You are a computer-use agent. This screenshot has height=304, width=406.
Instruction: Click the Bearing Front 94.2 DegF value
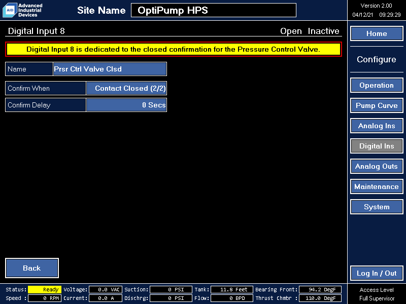pos(320,289)
